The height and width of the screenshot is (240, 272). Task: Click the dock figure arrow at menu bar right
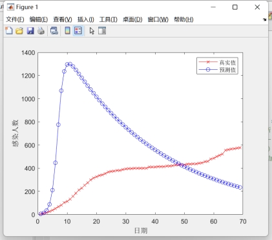pos(265,19)
